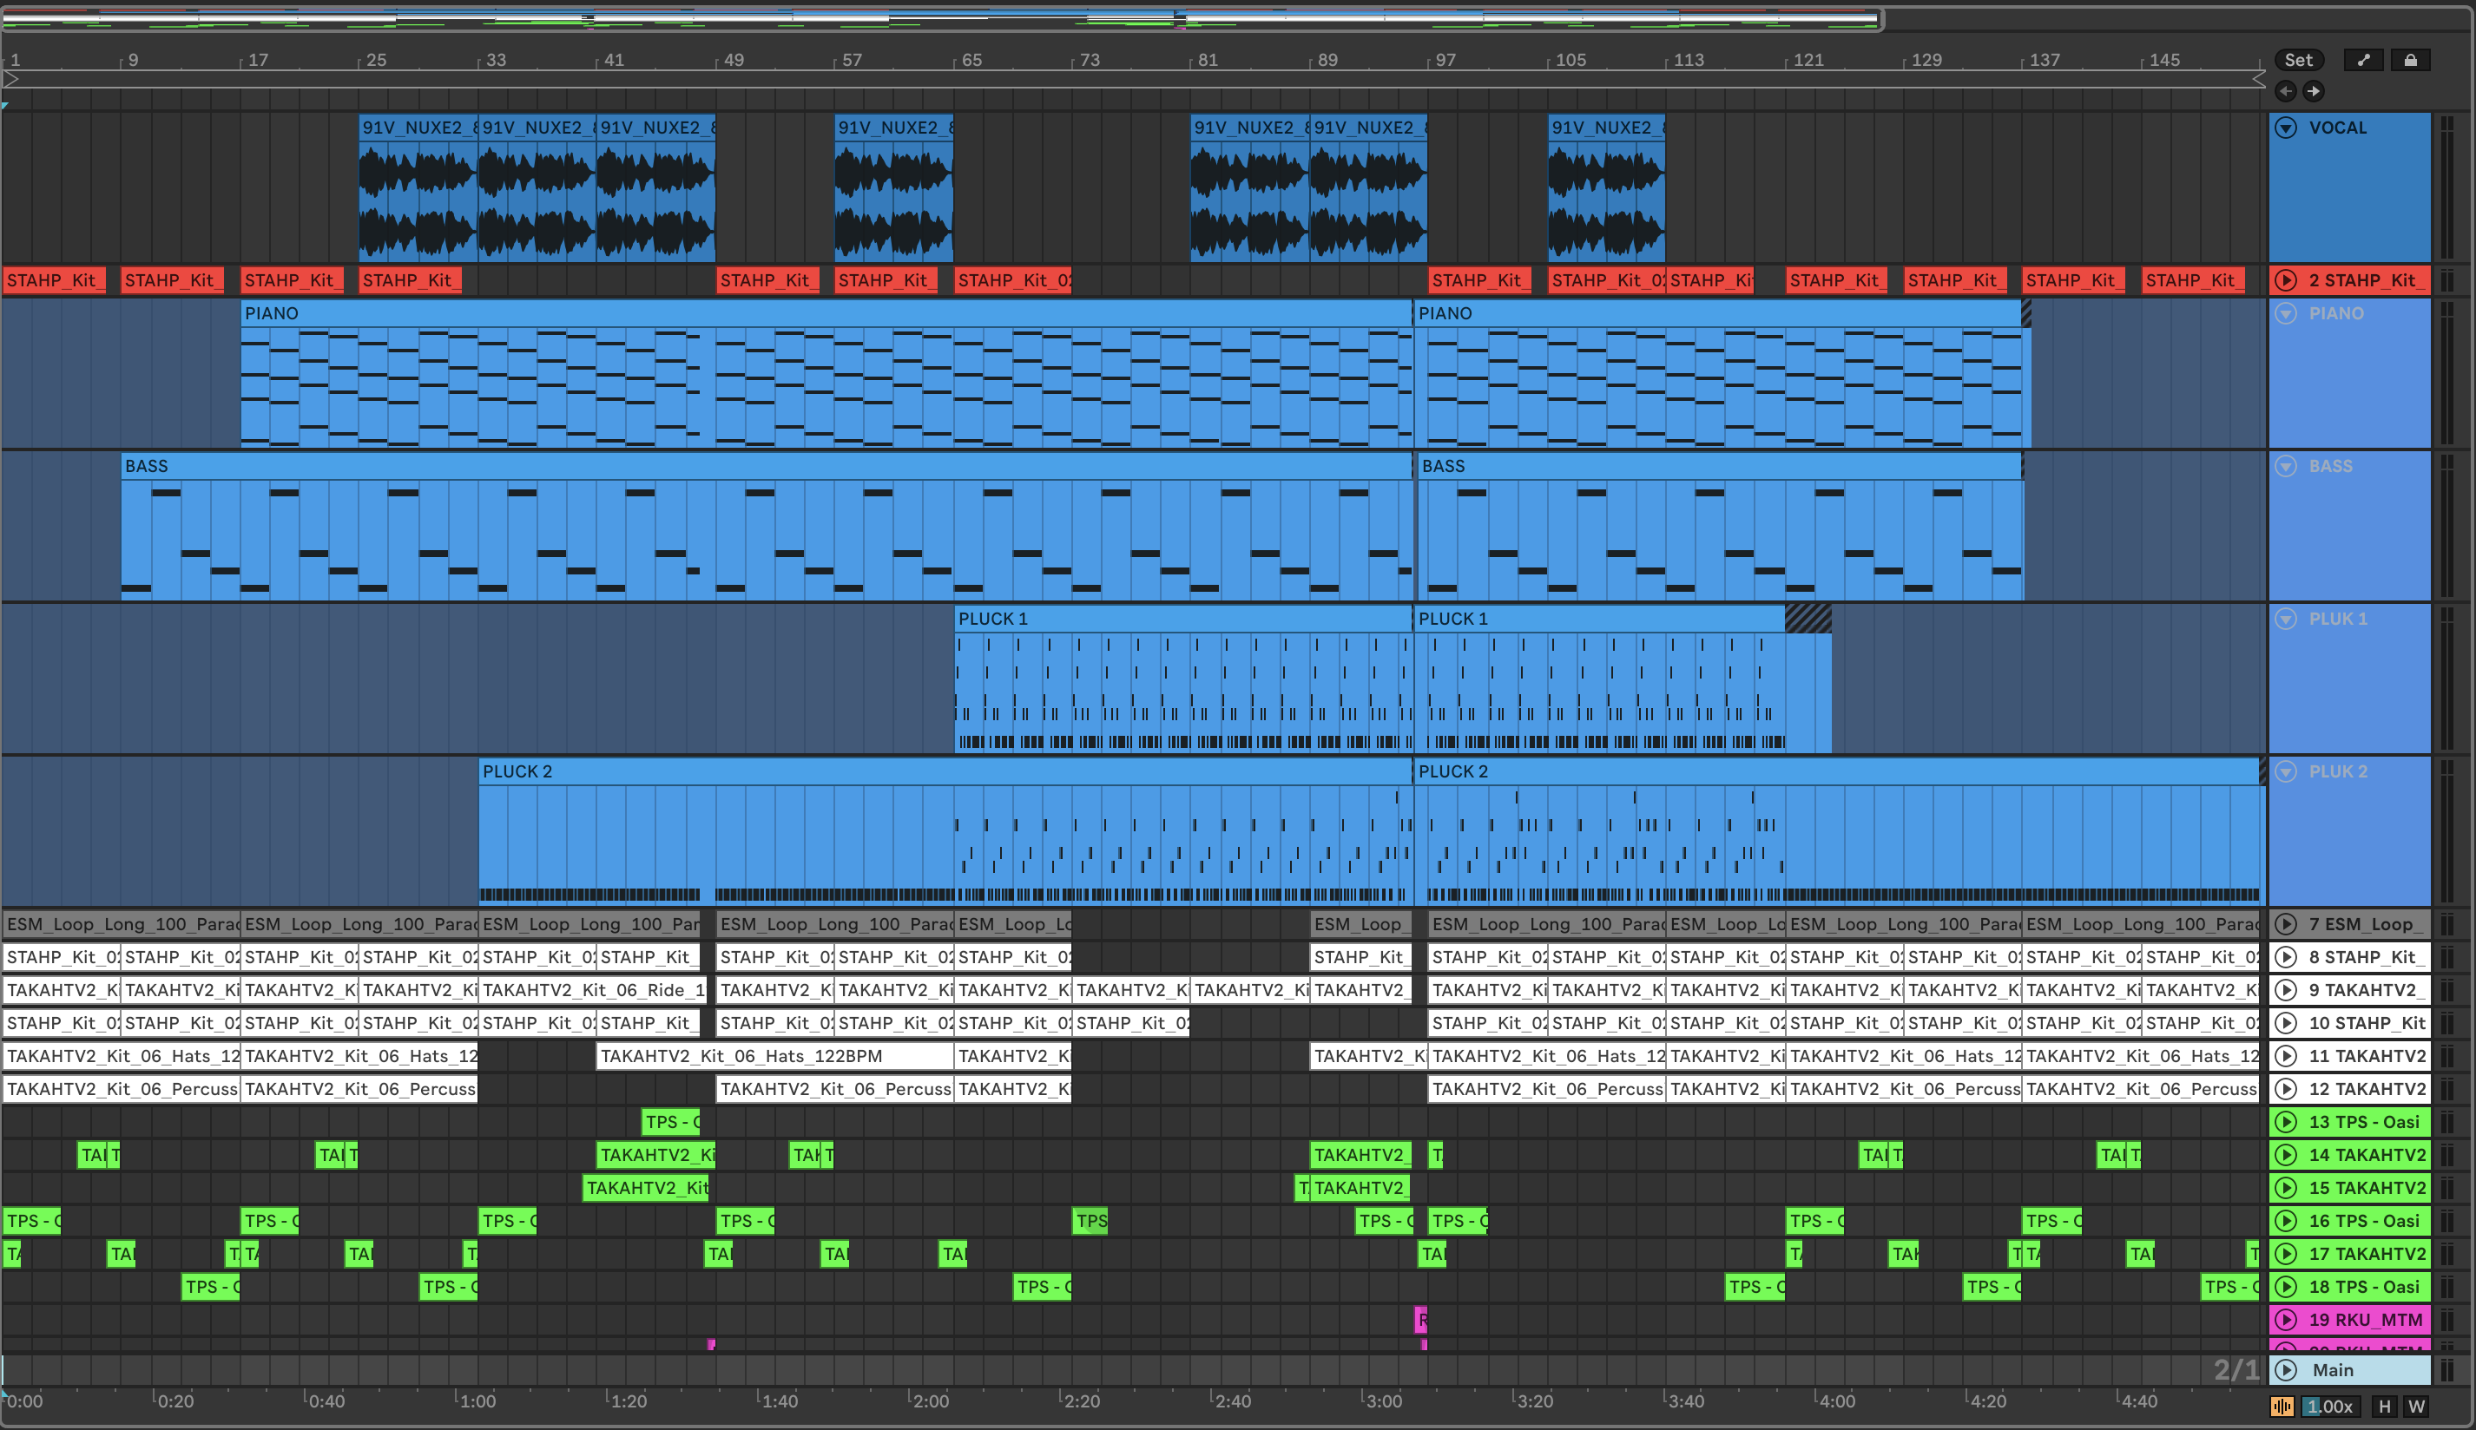The image size is (2476, 1430).
Task: Unfold the 13 TPS - Oasi track
Action: [x=2287, y=1122]
